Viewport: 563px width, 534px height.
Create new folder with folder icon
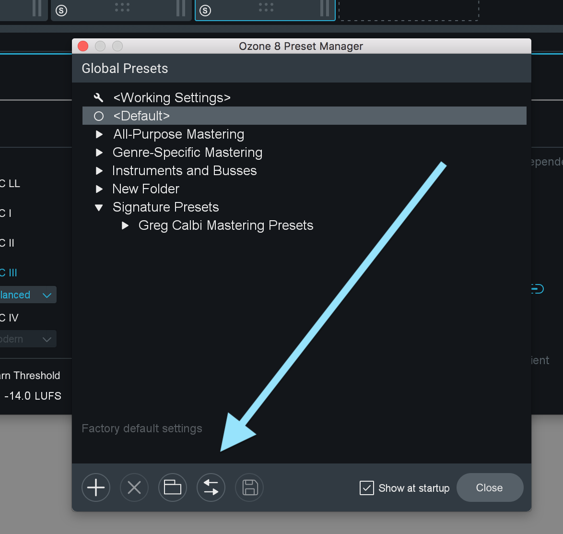click(x=173, y=487)
